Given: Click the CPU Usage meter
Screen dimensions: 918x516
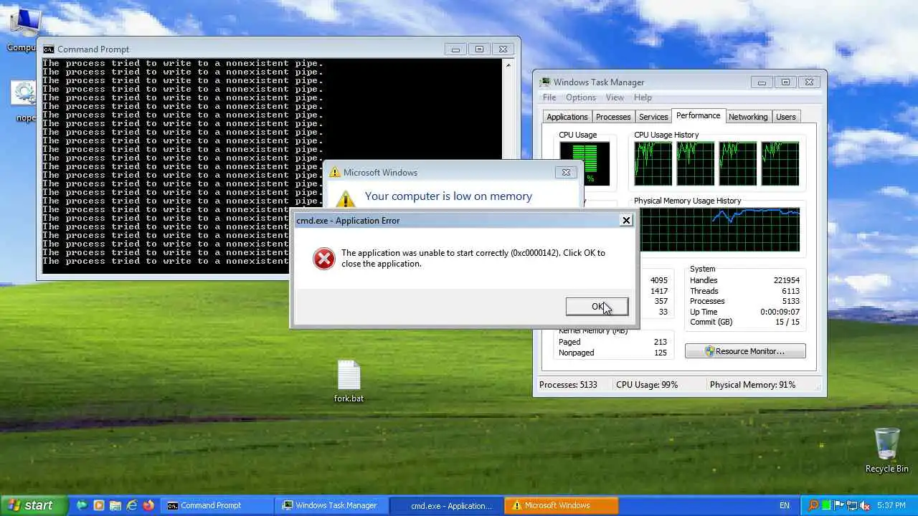Looking at the screenshot, I should pos(585,163).
